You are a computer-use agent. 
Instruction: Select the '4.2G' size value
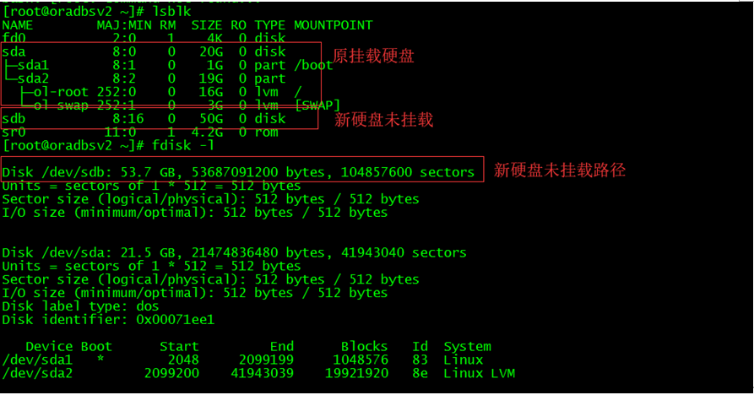tap(207, 133)
